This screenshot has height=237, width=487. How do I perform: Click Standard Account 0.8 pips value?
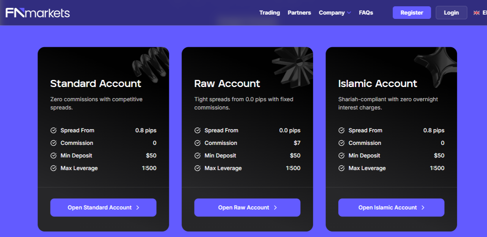pos(146,130)
